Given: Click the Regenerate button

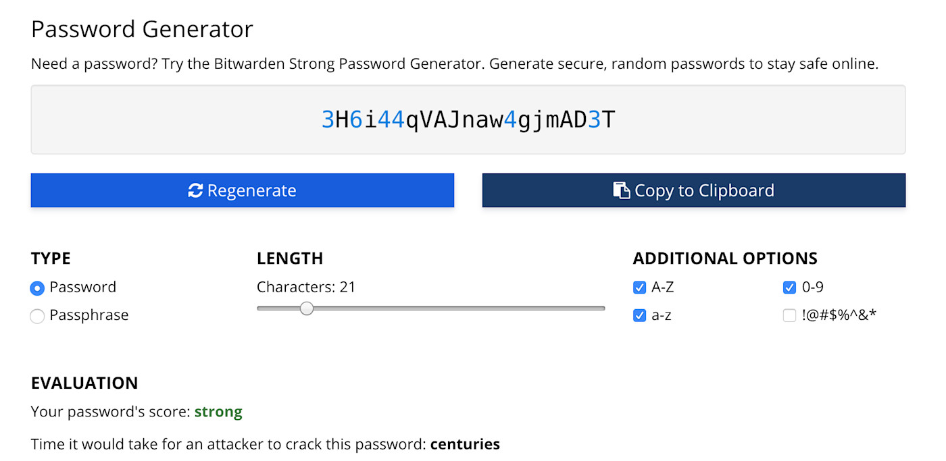Looking at the screenshot, I should (x=242, y=190).
